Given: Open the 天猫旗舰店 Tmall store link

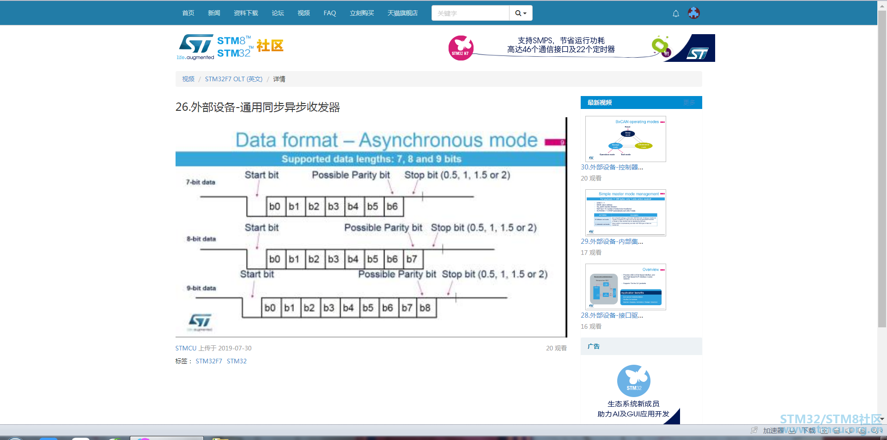Looking at the screenshot, I should pyautogui.click(x=402, y=13).
